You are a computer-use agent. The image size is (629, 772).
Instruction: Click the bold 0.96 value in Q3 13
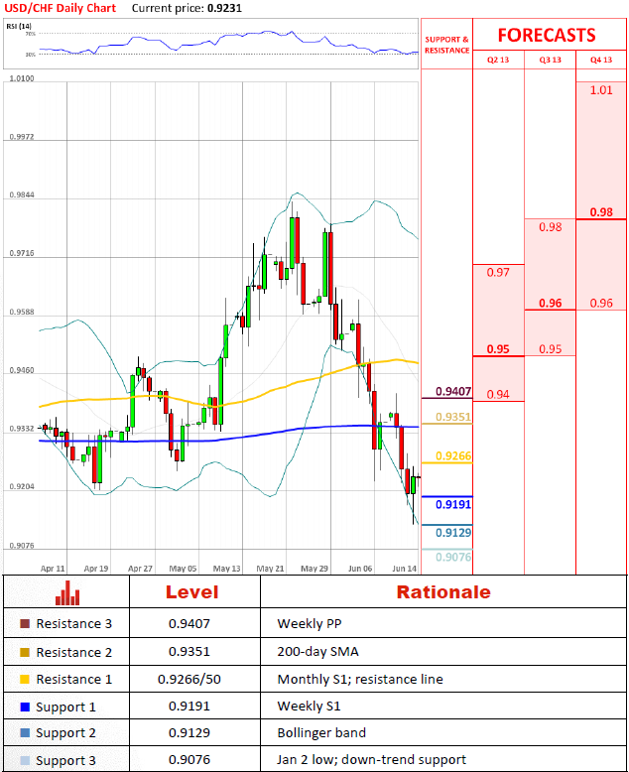click(x=551, y=303)
